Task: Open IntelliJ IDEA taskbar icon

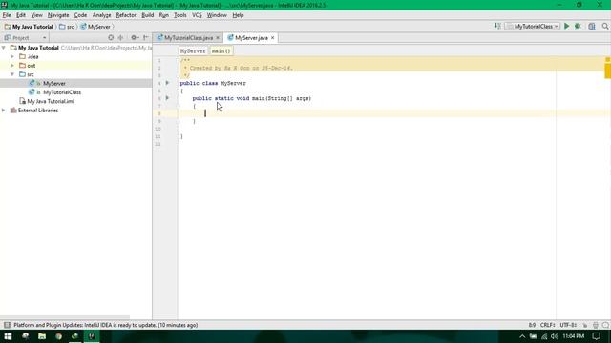Action: coord(92,336)
